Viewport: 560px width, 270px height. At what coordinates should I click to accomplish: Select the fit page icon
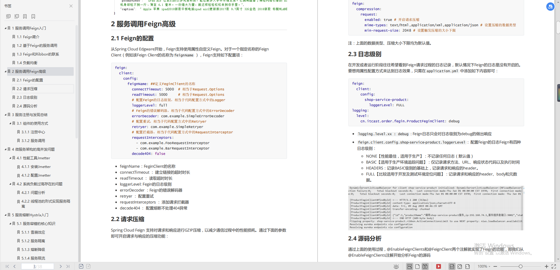460,266
